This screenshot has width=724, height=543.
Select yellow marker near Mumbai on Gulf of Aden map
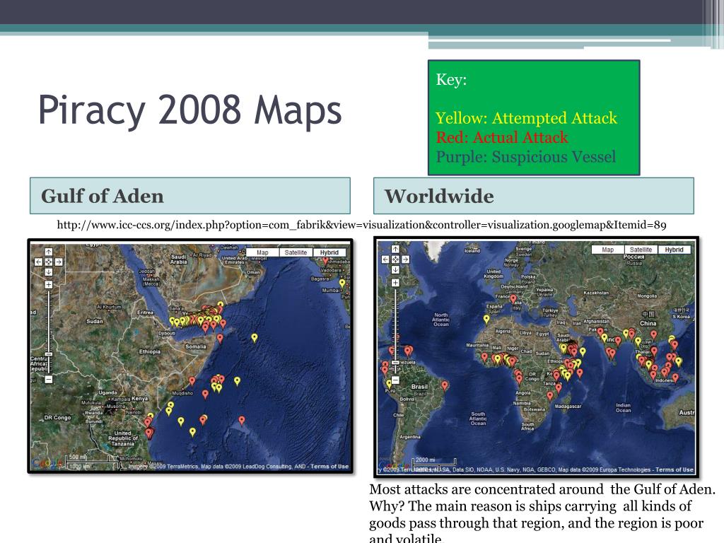[342, 283]
